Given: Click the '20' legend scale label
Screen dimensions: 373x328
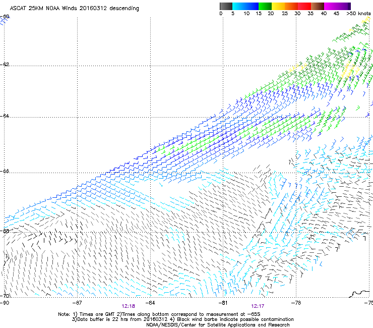Looking at the screenshot, I should click(271, 14).
